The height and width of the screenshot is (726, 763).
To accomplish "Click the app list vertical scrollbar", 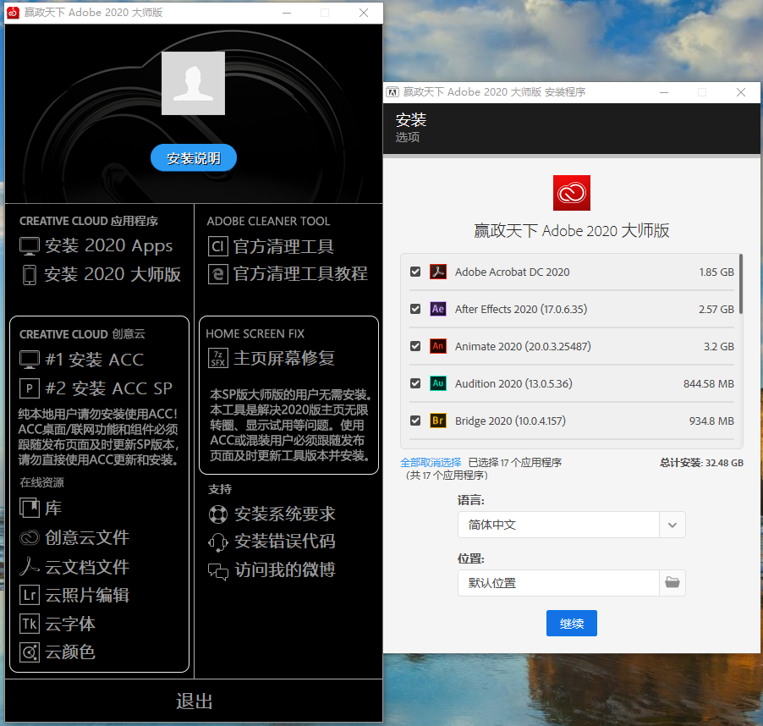I will click(741, 283).
